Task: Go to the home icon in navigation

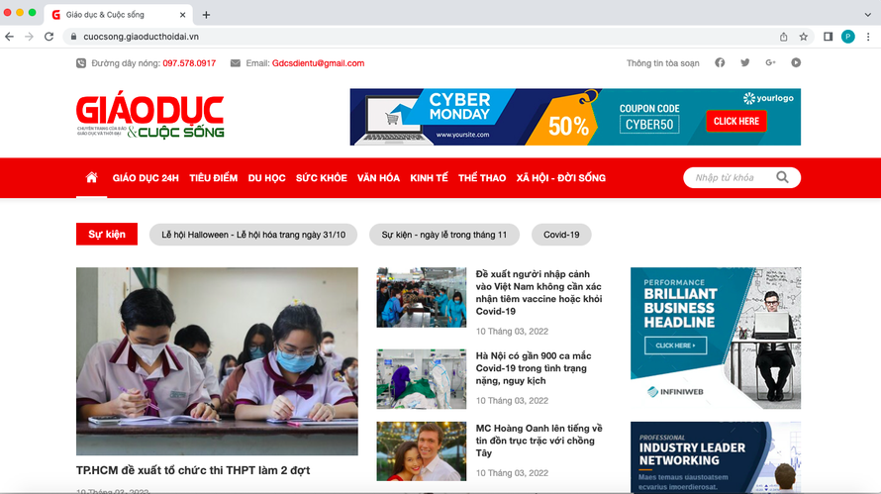Action: [x=92, y=178]
